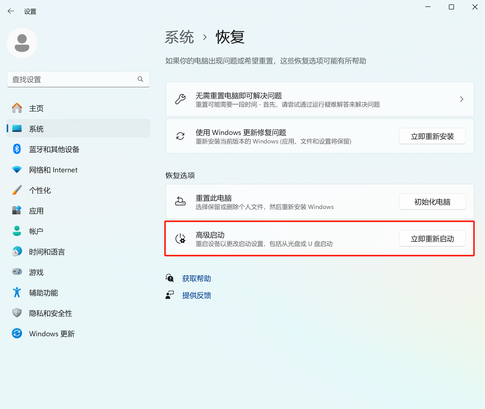Screen dimensions: 485x409
Task: Click the 初始化电脑 button
Action: click(432, 202)
